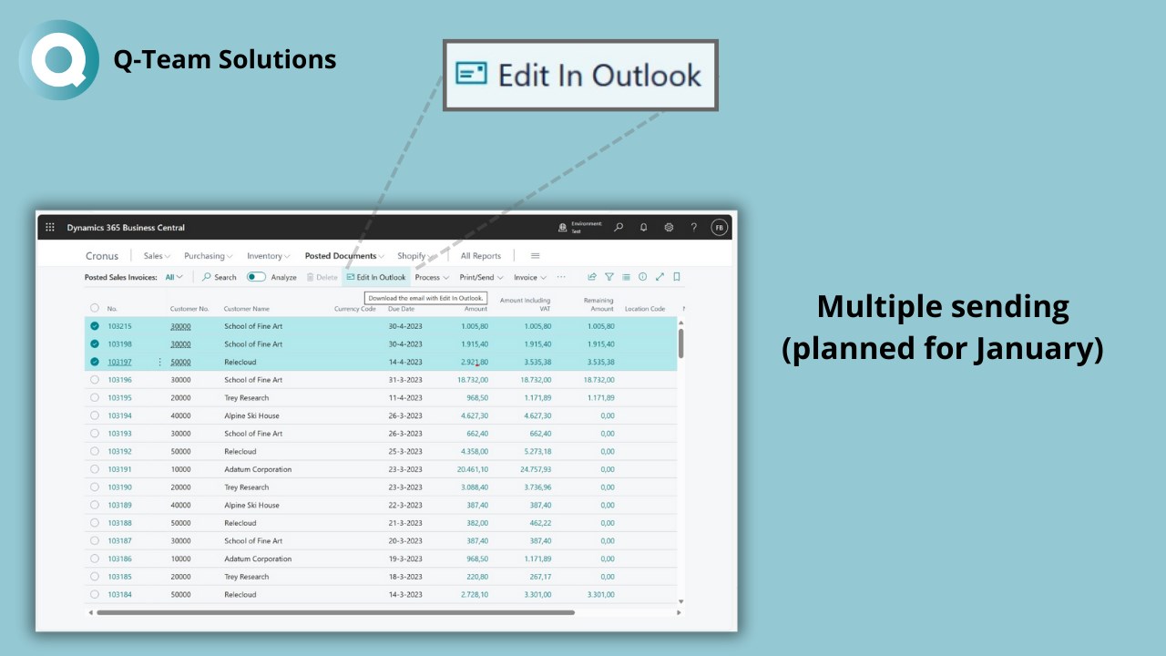
Task: Open posted invoice 103196
Action: (119, 380)
